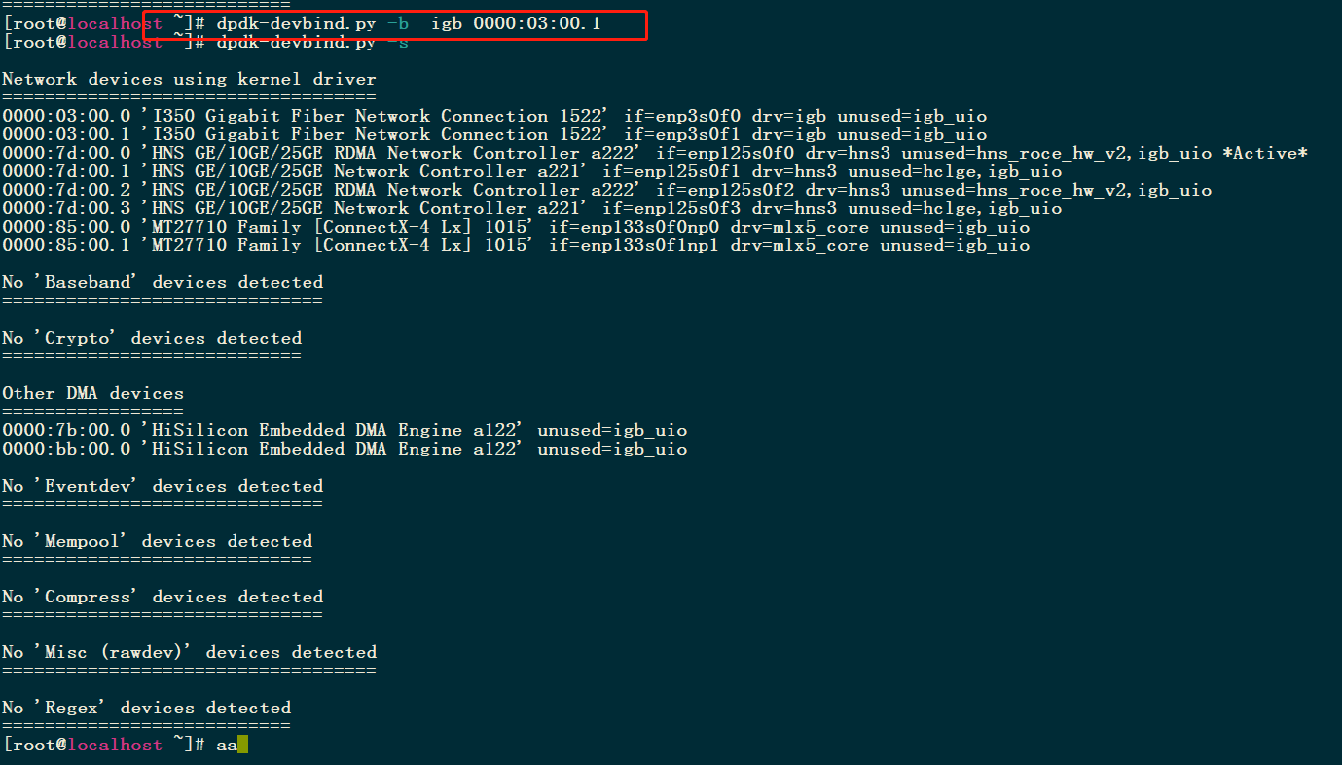Click the "No 'Eventdev' devices detected" line
Viewport: 1342px width, 765px height.
(x=163, y=486)
